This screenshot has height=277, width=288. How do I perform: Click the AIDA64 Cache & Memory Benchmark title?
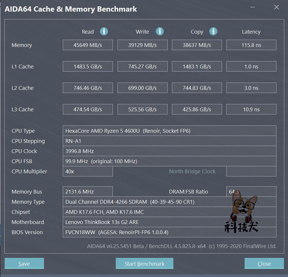click(71, 9)
